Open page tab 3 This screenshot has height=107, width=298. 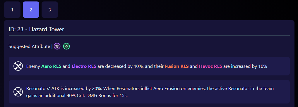49,10
